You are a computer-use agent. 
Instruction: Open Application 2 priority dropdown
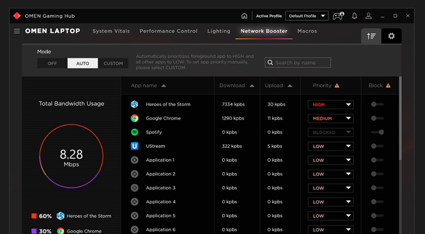330,174
